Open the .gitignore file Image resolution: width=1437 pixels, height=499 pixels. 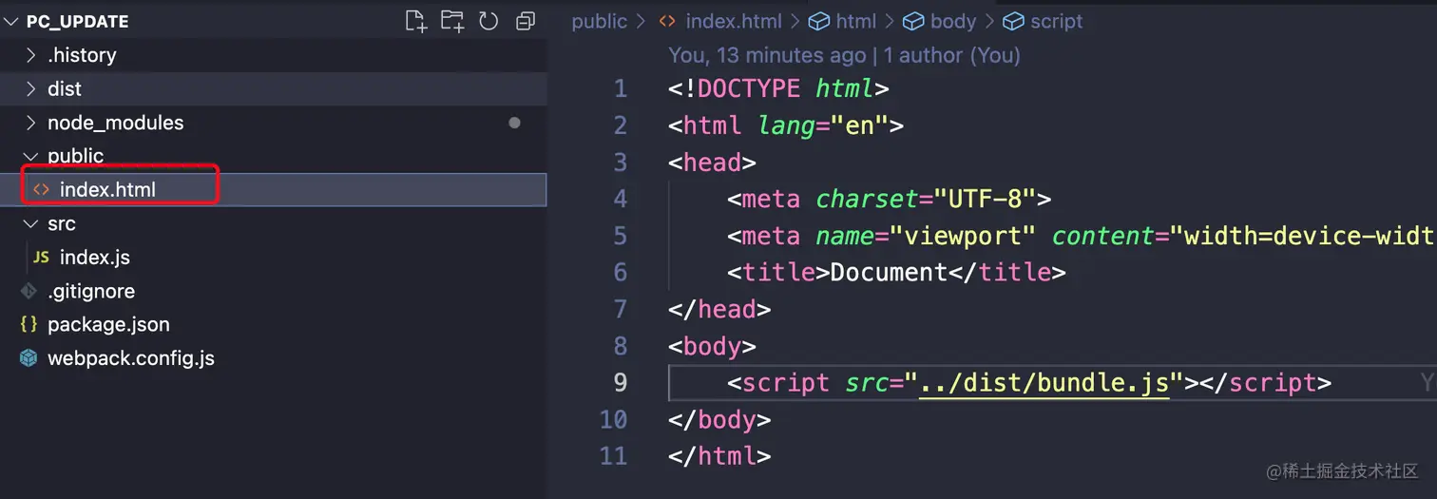[274, 291]
